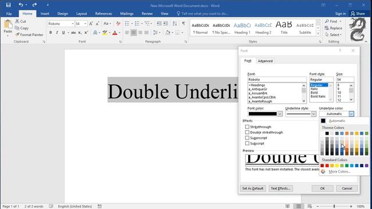
Task: Open the Text Effects button
Action: 281,188
